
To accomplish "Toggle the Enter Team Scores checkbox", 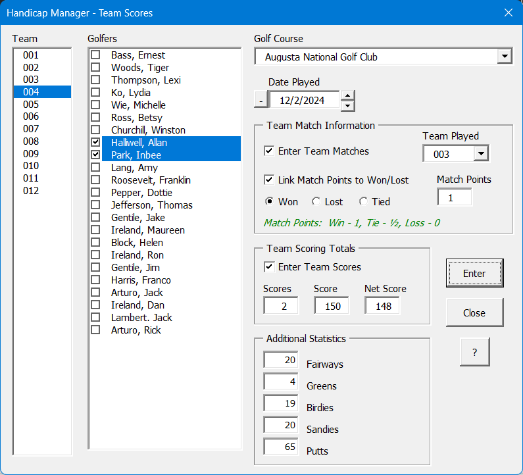I will tap(269, 266).
